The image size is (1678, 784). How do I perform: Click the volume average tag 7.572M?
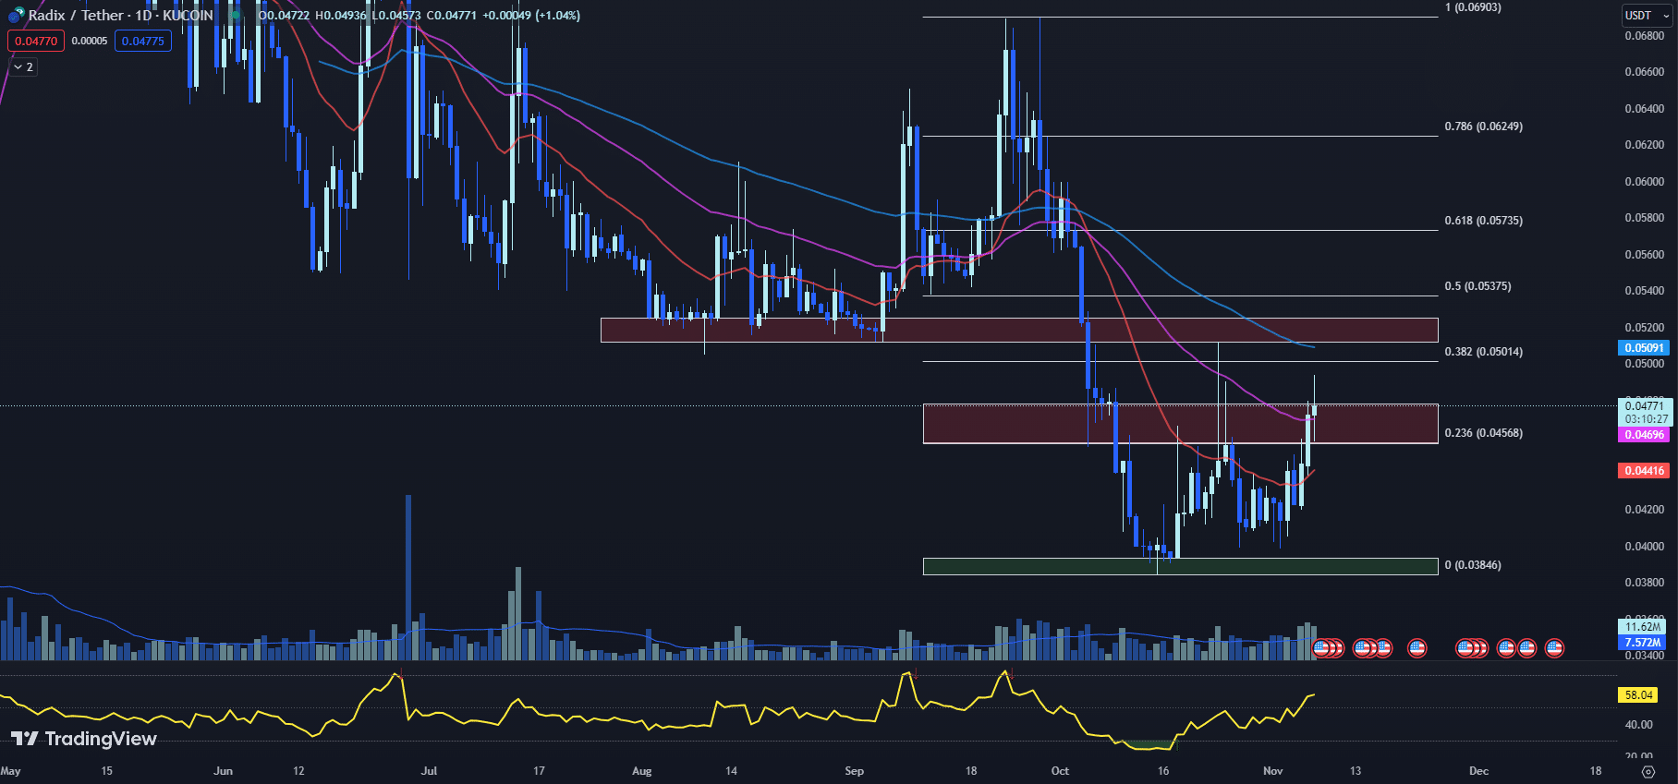(x=1643, y=643)
